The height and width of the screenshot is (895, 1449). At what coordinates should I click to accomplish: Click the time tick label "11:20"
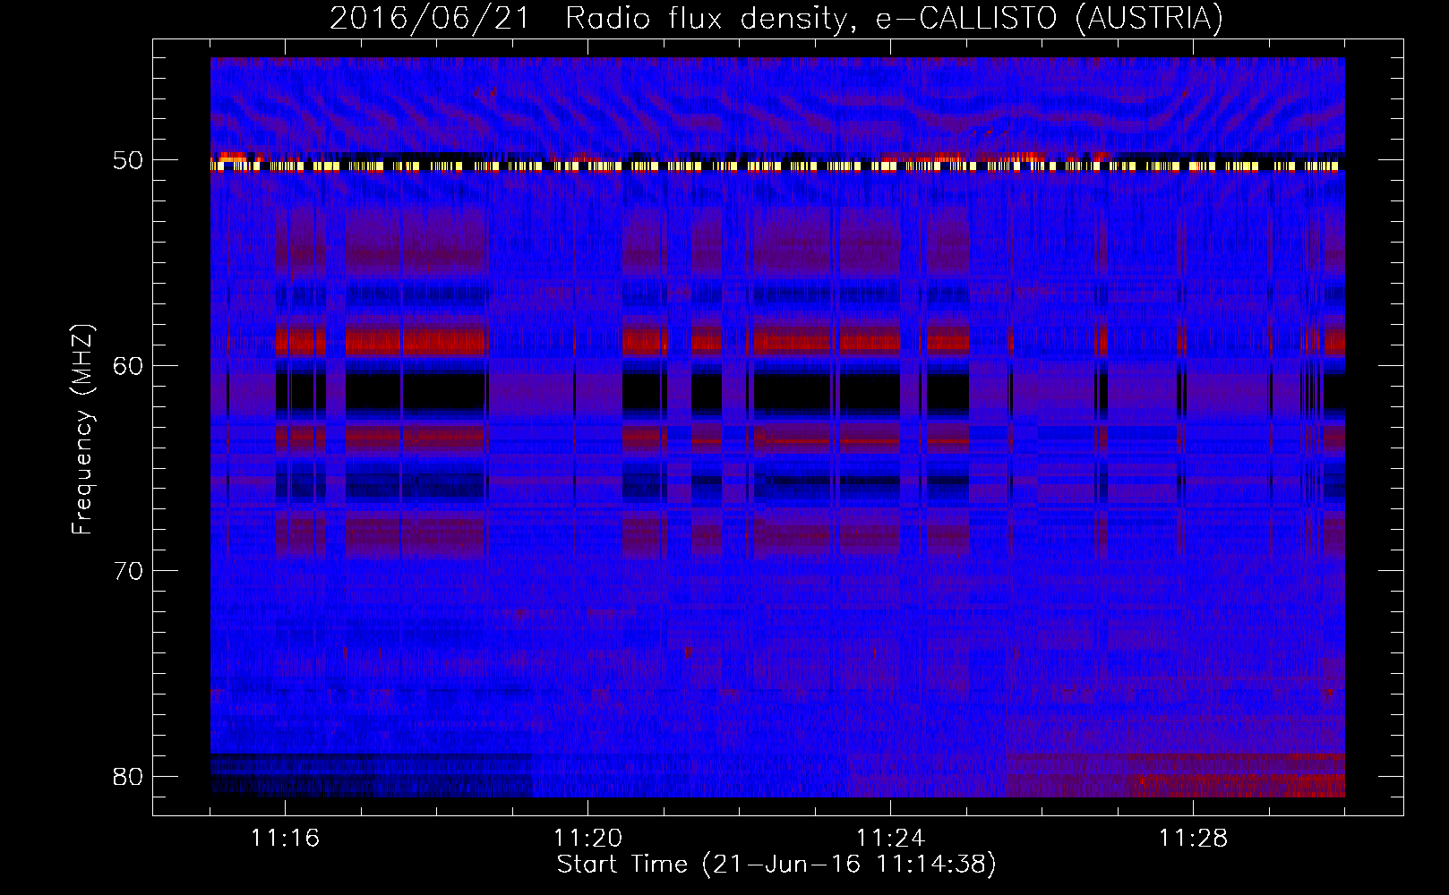587,839
